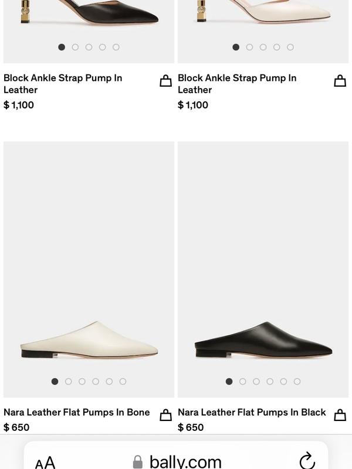The height and width of the screenshot is (469, 352).
Task: Open left Block Ankle Strap Pump In Leather link
Action: point(63,84)
